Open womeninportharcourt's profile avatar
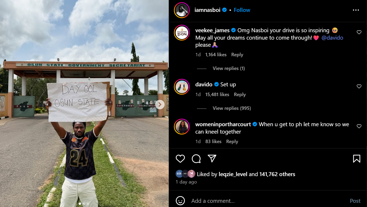 182,126
